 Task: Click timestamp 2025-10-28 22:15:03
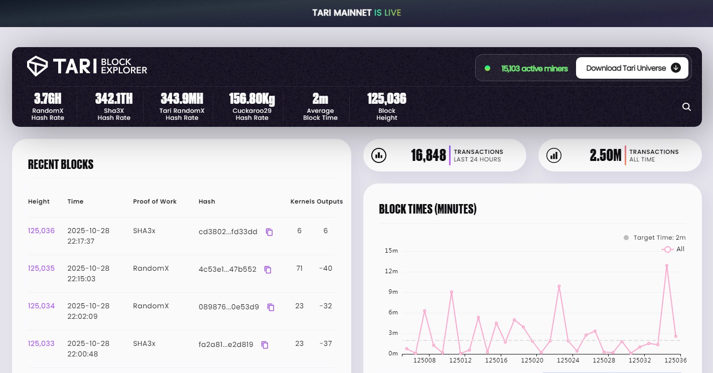88,274
